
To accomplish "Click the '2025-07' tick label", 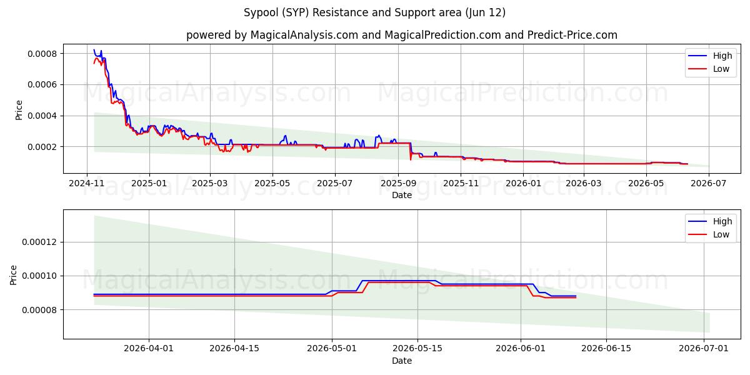I will click(x=334, y=184).
